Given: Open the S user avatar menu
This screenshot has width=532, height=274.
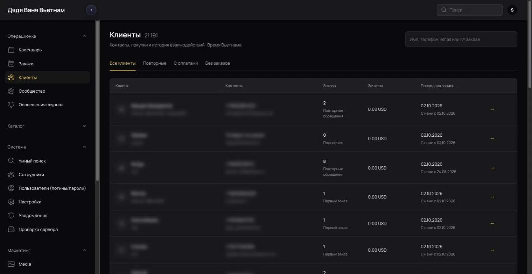Looking at the screenshot, I should tap(512, 10).
